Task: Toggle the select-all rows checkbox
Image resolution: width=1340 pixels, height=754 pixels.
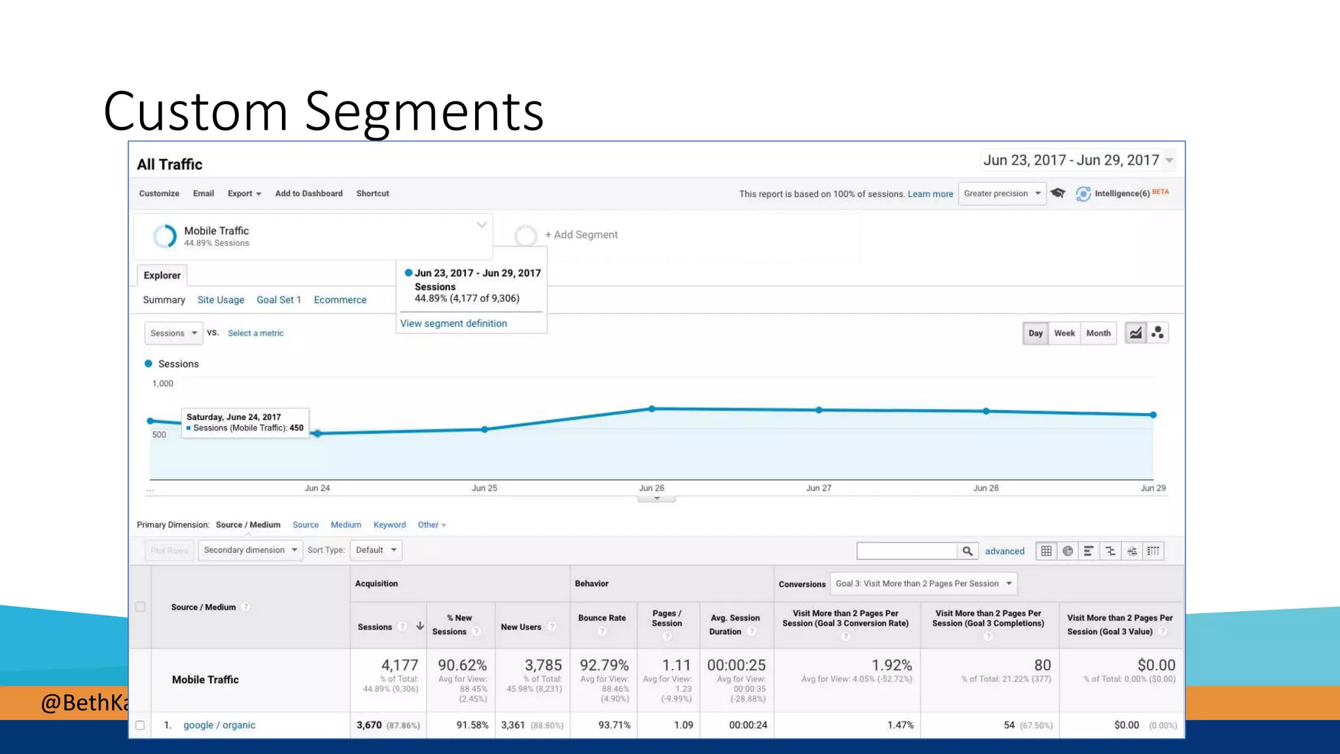Action: coord(140,607)
